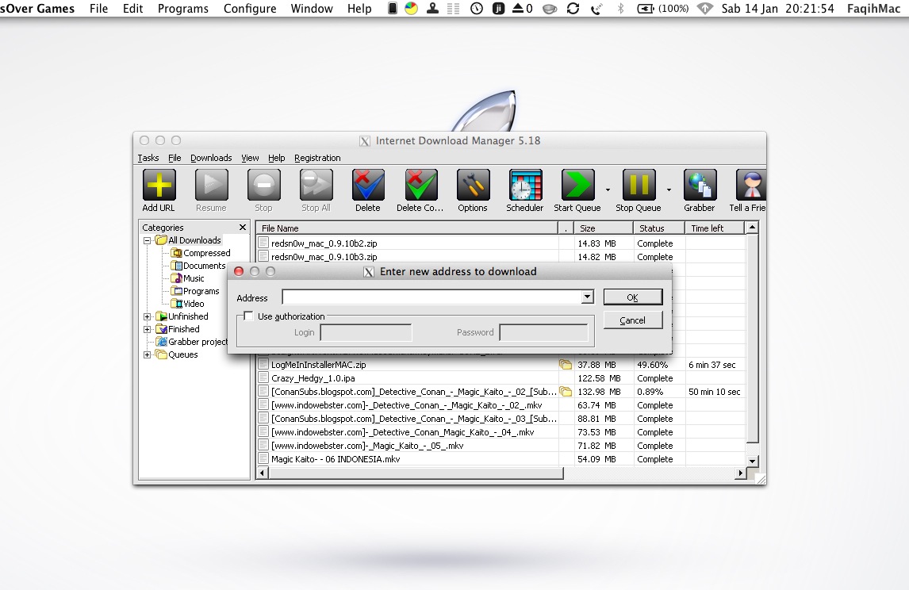Select the Music category folder
Screen dimensions: 909x590
[x=187, y=279]
